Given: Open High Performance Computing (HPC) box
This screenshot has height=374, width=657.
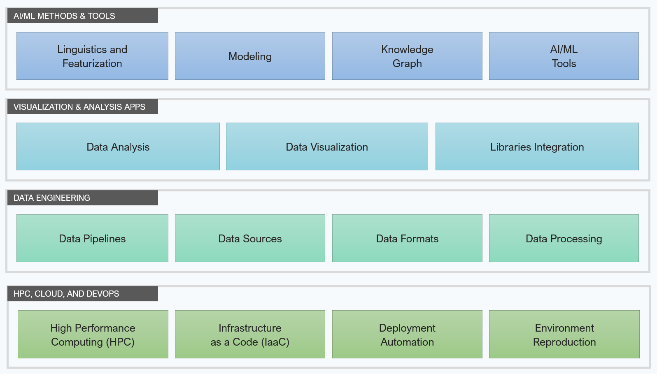Looking at the screenshot, I should [x=93, y=334].
